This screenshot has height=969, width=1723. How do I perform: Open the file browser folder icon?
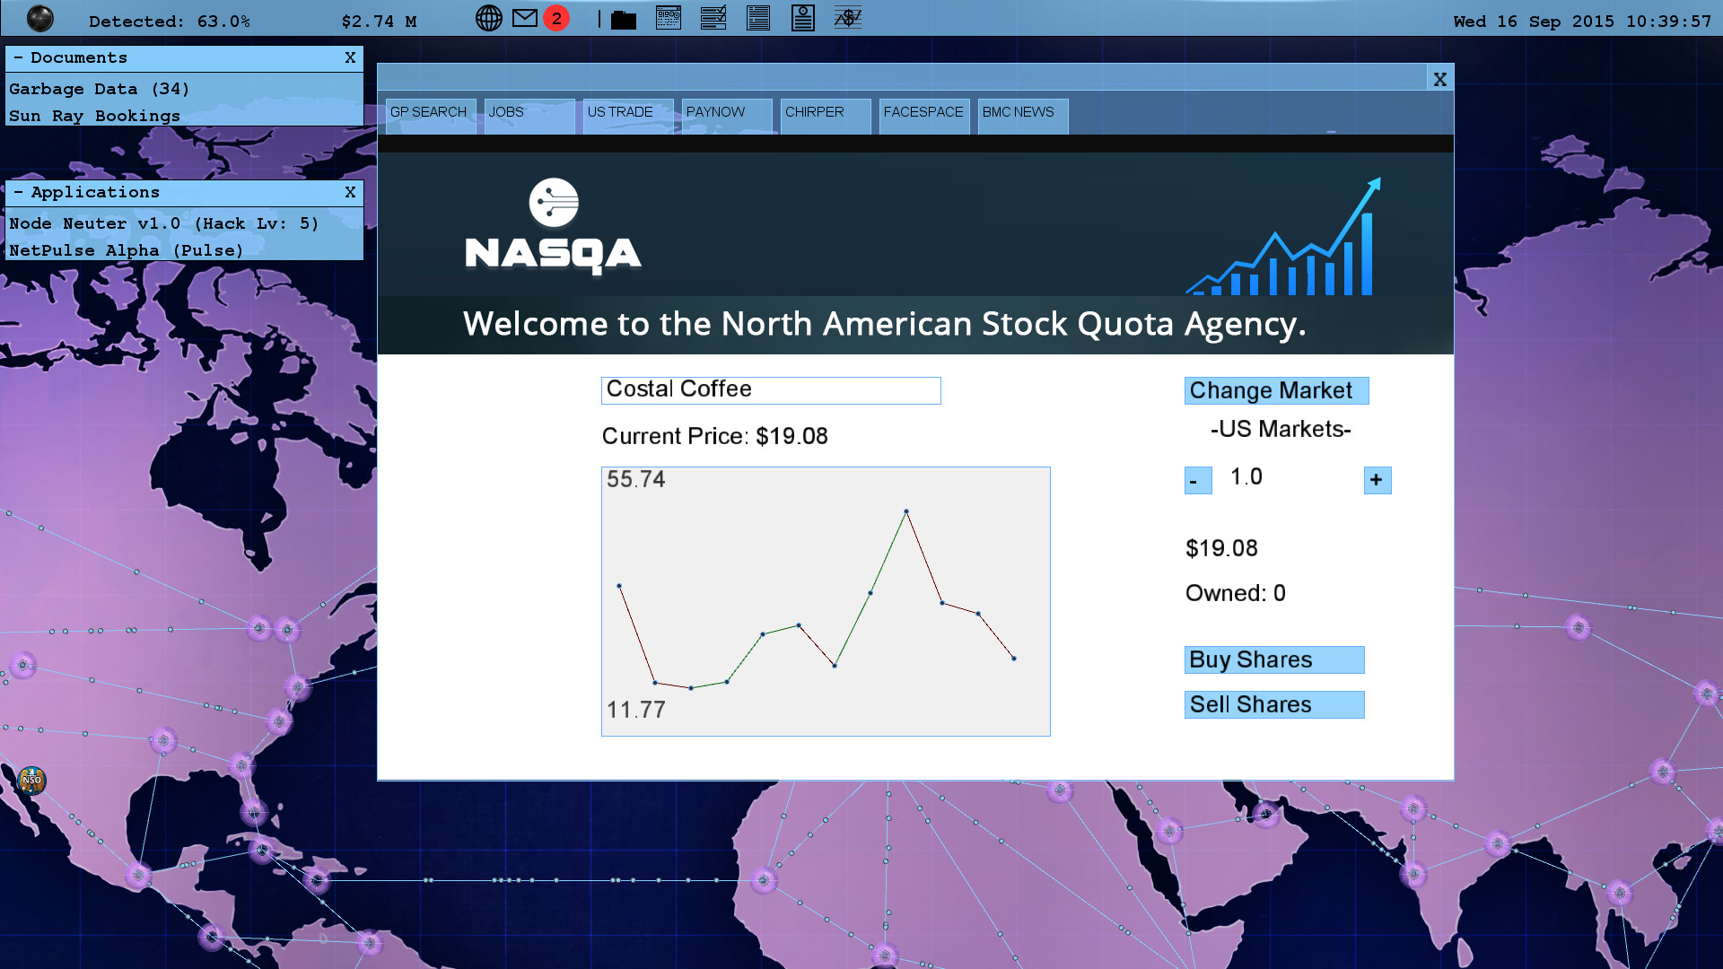pyautogui.click(x=623, y=18)
